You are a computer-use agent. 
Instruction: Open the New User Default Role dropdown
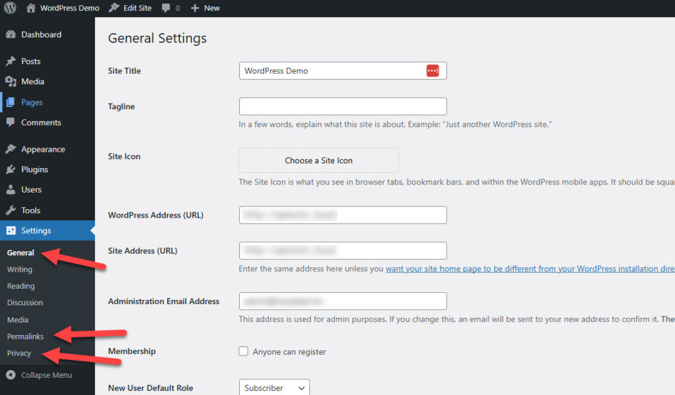(274, 388)
